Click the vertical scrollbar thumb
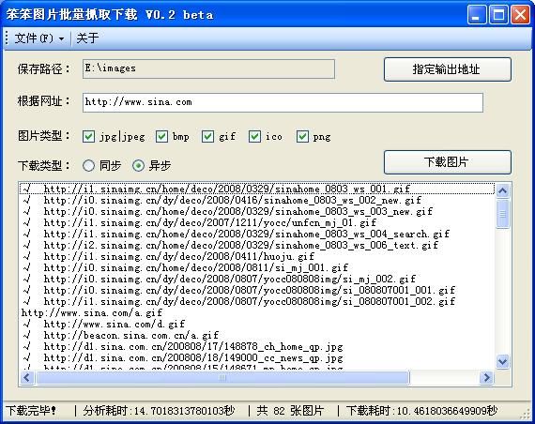Viewport: 535px width, 424px height. pyautogui.click(x=502, y=214)
